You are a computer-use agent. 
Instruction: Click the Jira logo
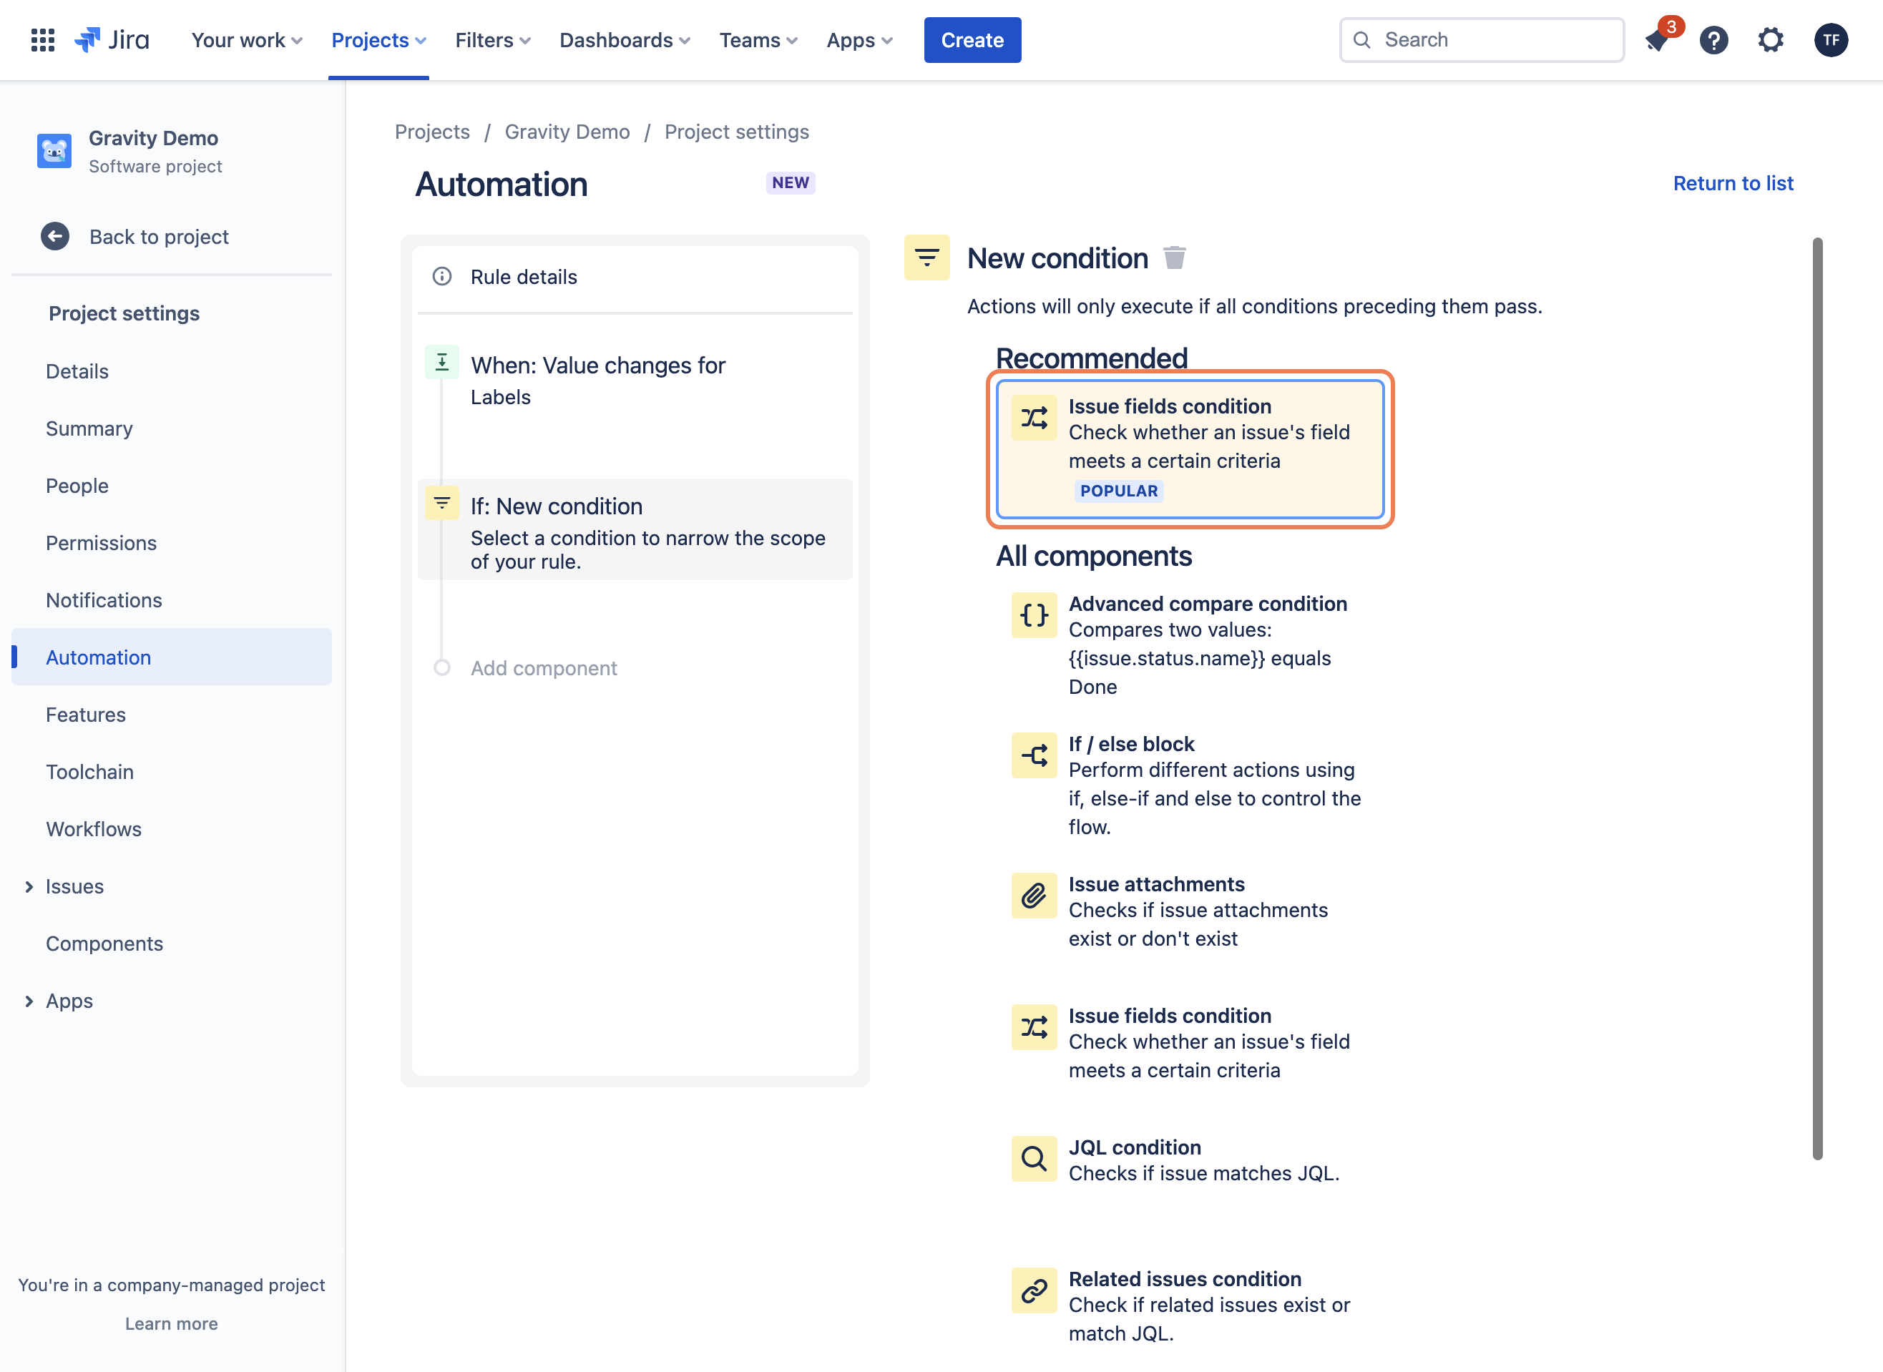112,40
